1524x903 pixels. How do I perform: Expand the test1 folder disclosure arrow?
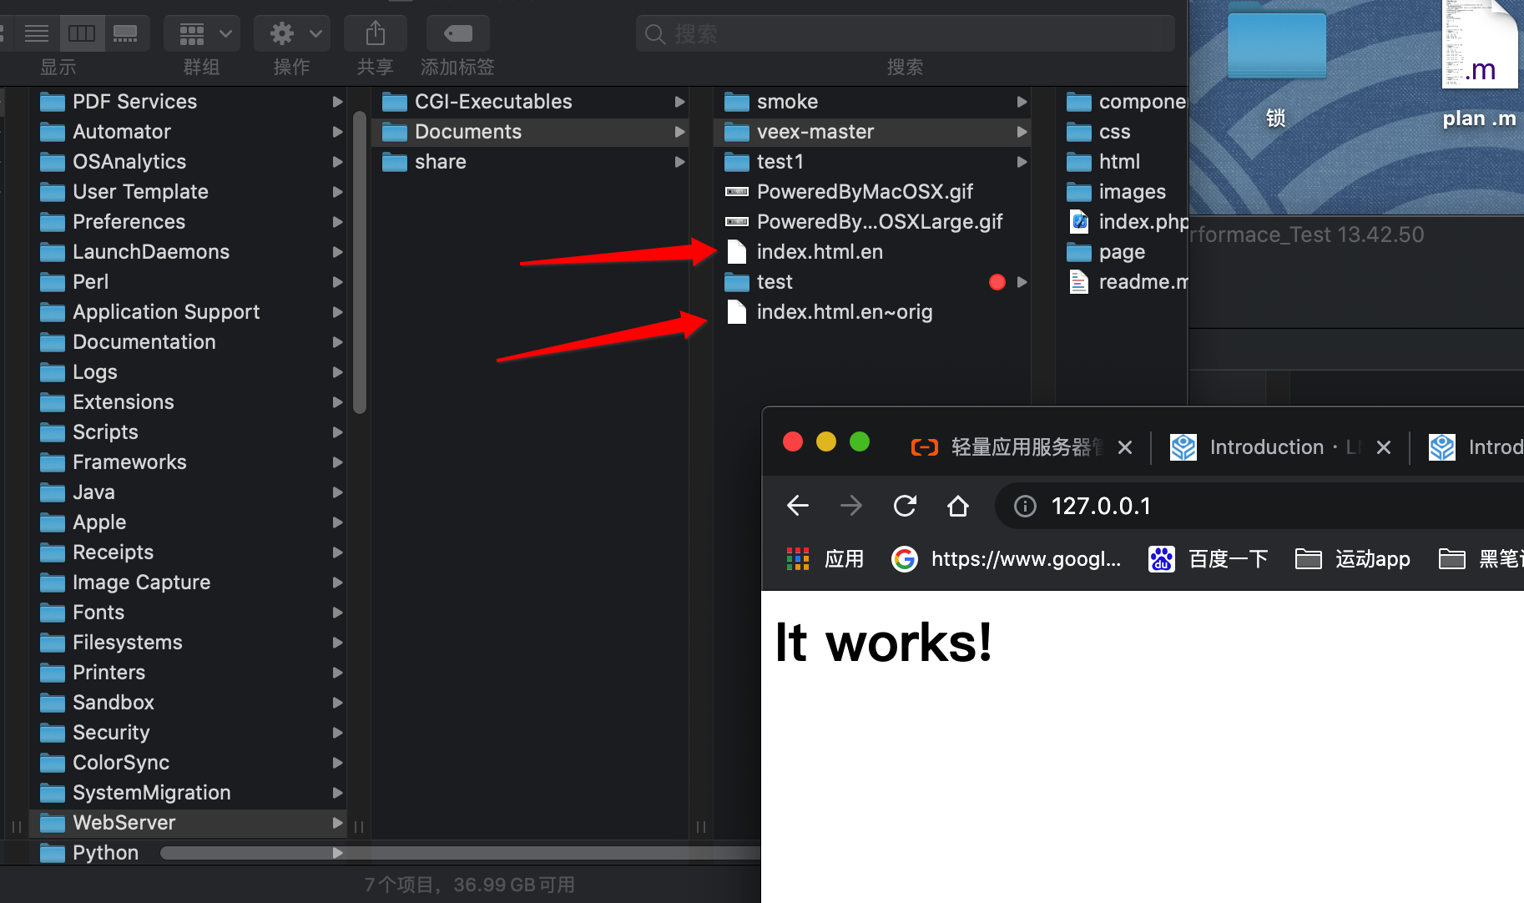coord(1022,162)
